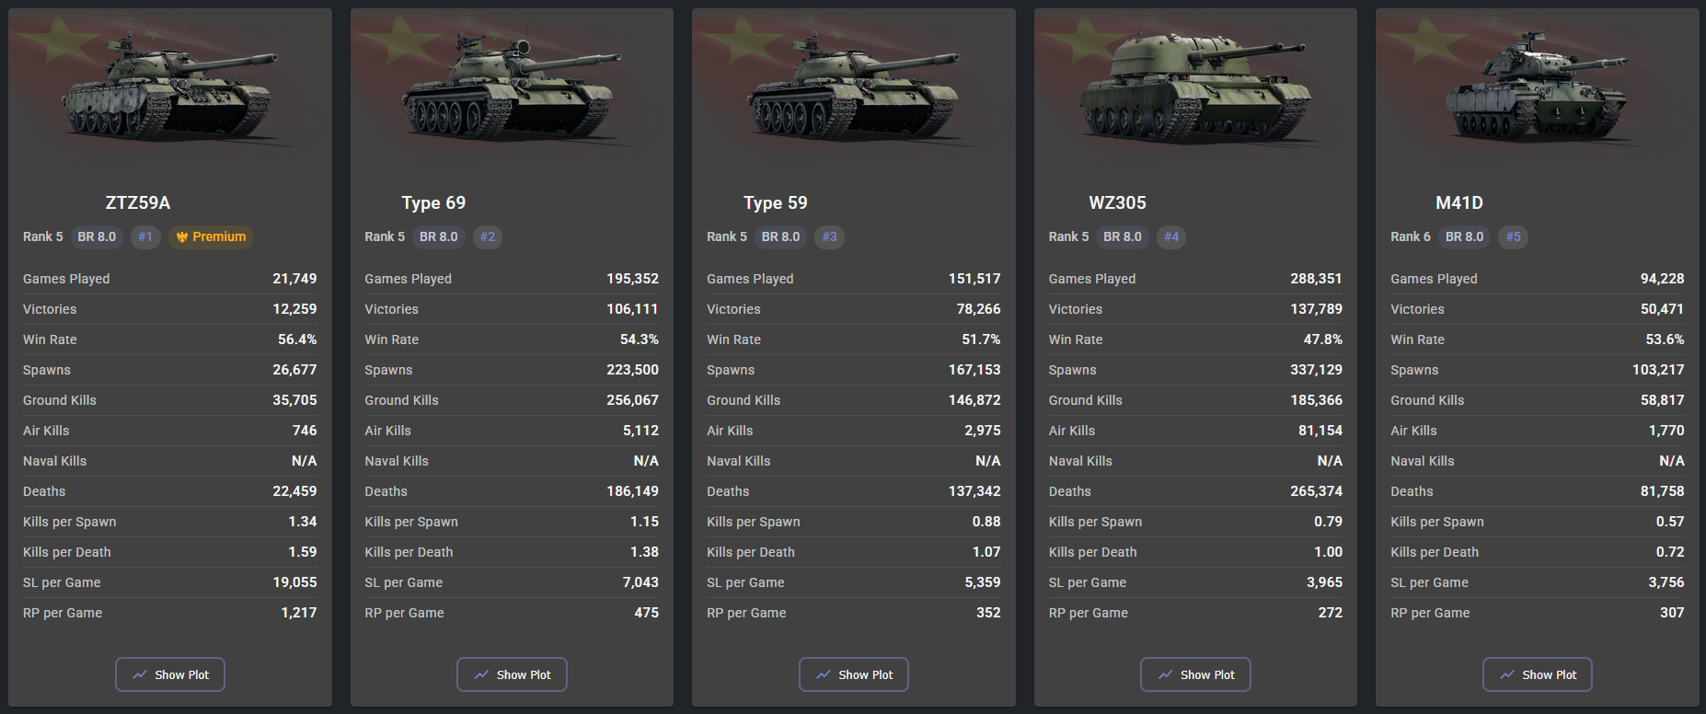
Task: Click the #5 rank badge on M41D
Action: coord(1514,236)
